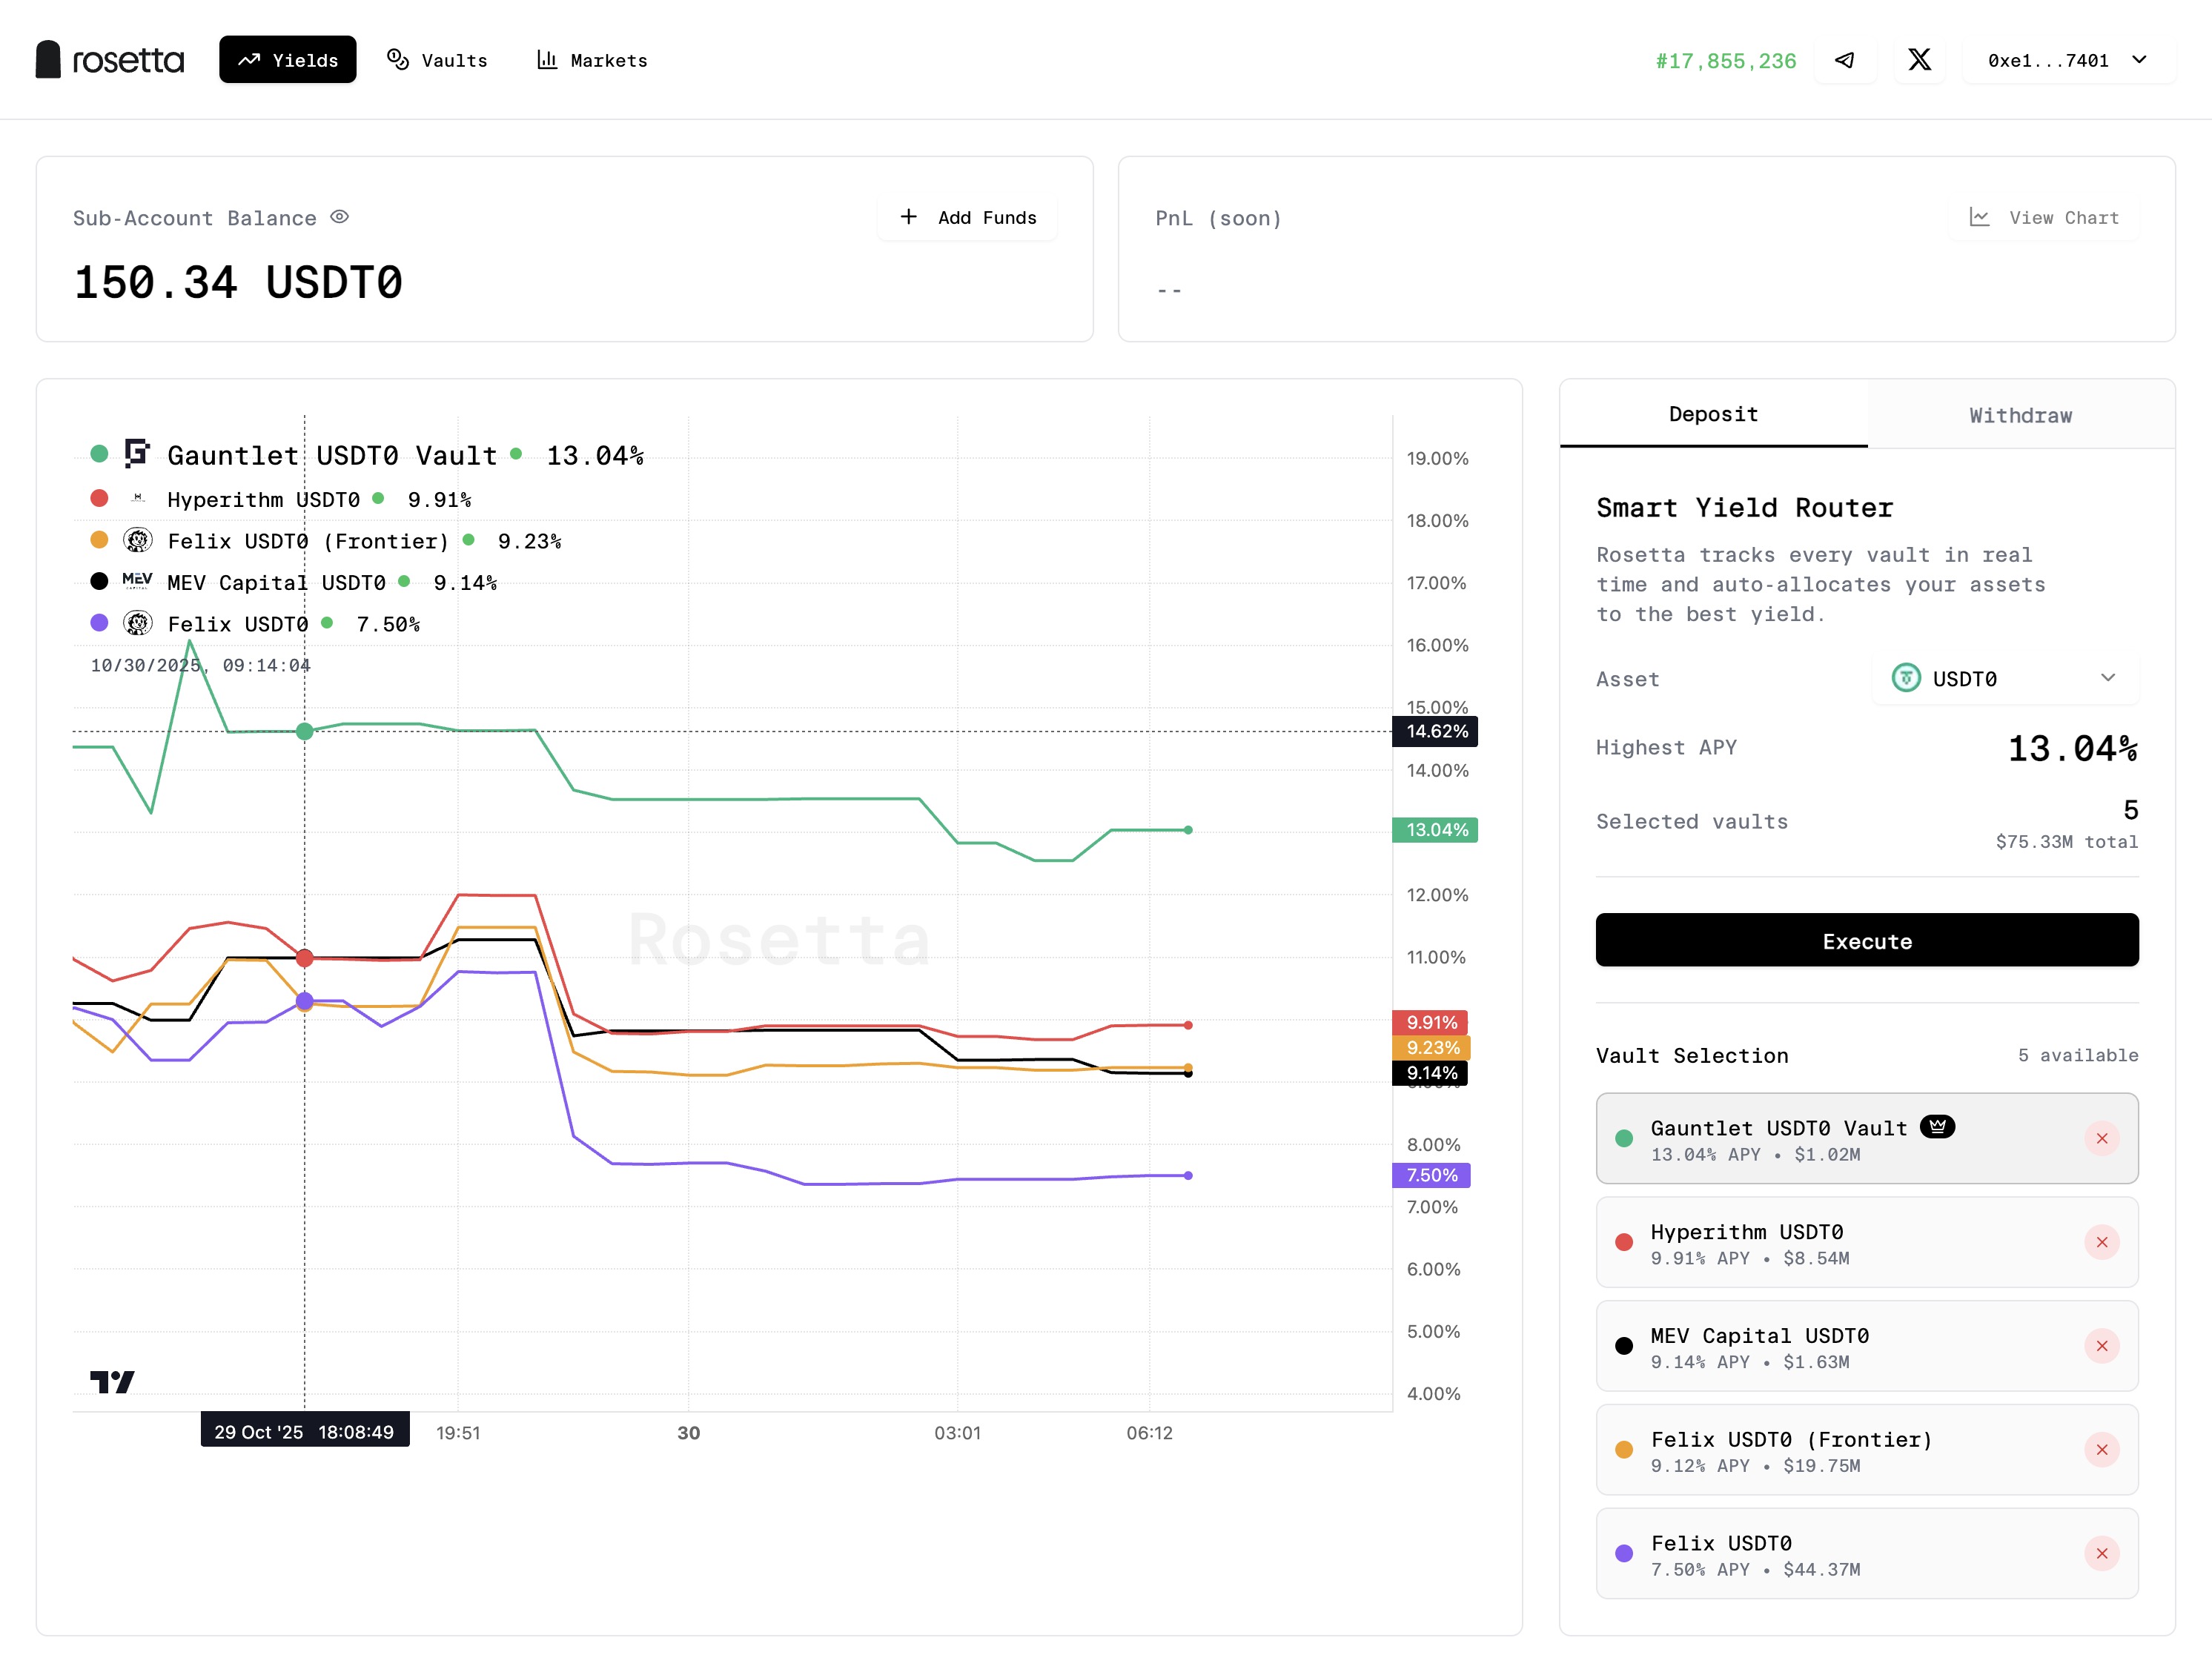Open the Telegram link icon
Viewport: 2212px width, 1672px height.
pyautogui.click(x=1845, y=60)
